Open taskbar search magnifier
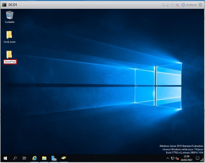This screenshot has height=163, width=205. (x=15, y=158)
